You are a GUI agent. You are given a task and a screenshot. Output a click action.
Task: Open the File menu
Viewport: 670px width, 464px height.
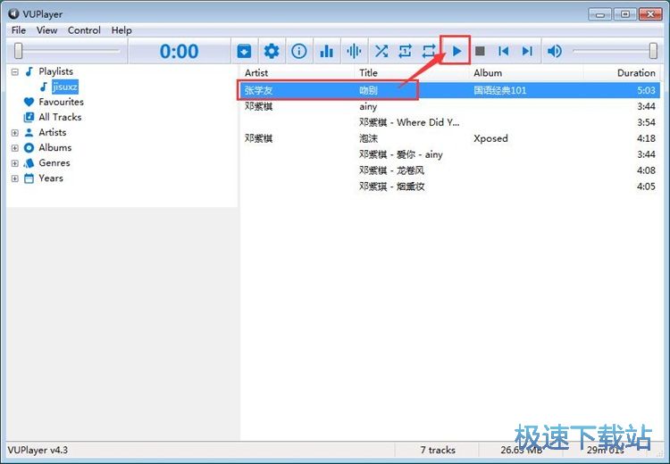tap(19, 30)
